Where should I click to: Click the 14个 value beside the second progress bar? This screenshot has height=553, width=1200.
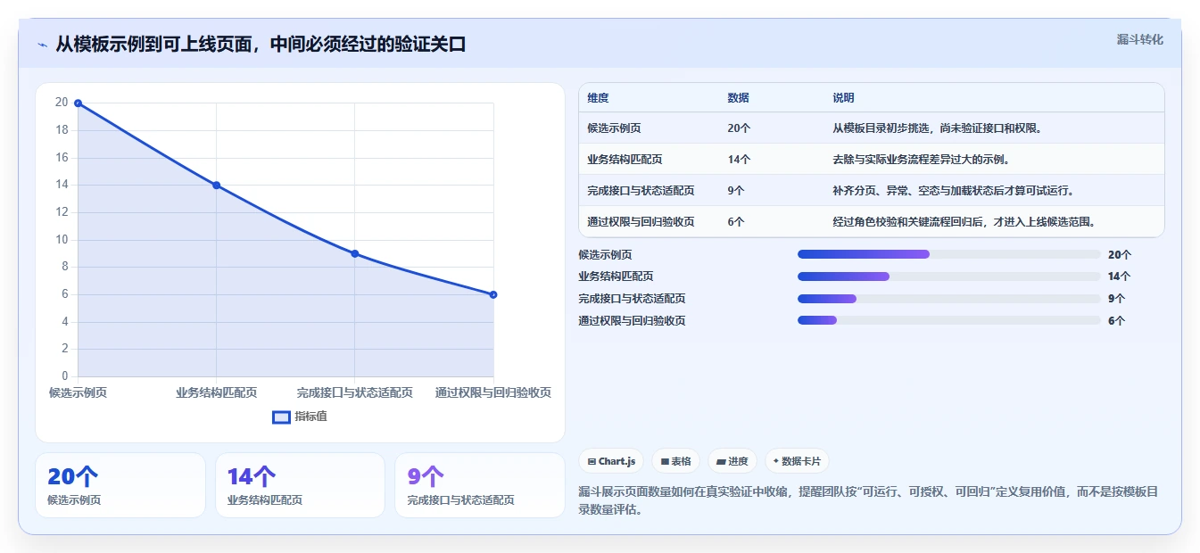1120,276
